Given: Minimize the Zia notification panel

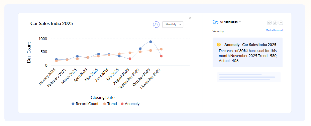Looking at the screenshot, I should (281, 23).
